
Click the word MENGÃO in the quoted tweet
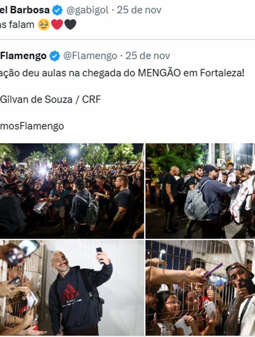(159, 73)
